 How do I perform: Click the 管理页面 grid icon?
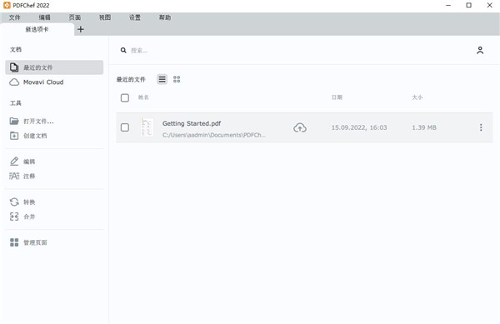click(x=14, y=242)
